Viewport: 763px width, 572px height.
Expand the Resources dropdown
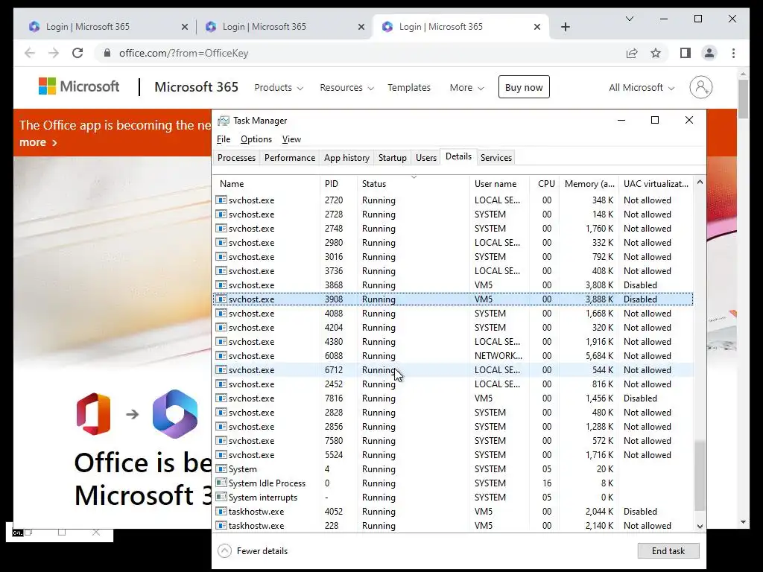point(347,88)
